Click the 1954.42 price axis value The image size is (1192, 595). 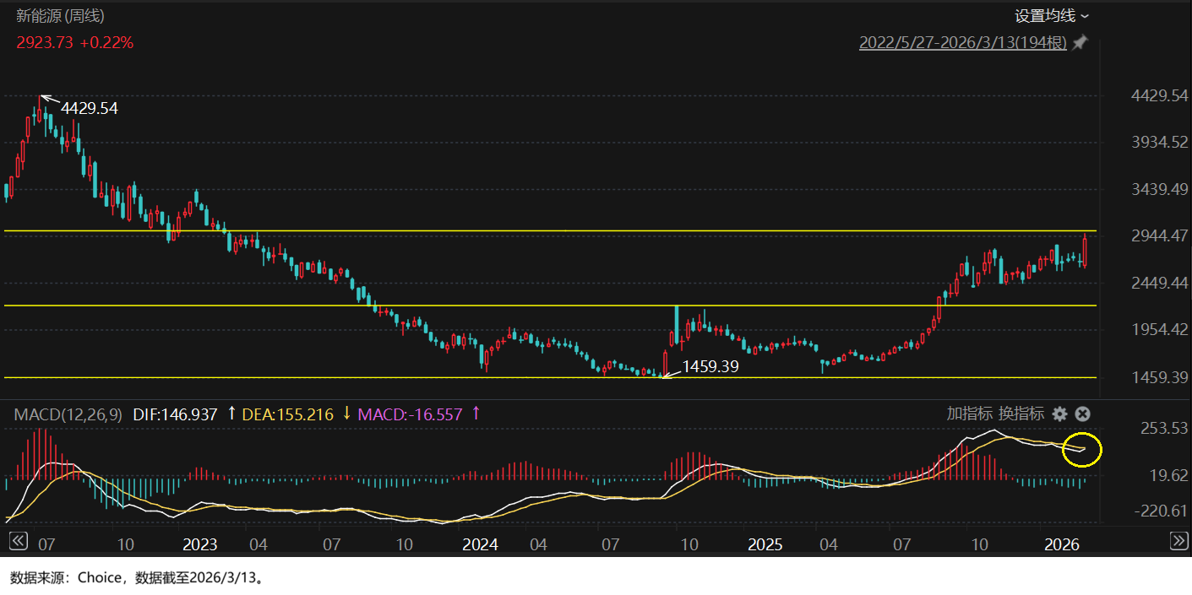[x=1159, y=330]
